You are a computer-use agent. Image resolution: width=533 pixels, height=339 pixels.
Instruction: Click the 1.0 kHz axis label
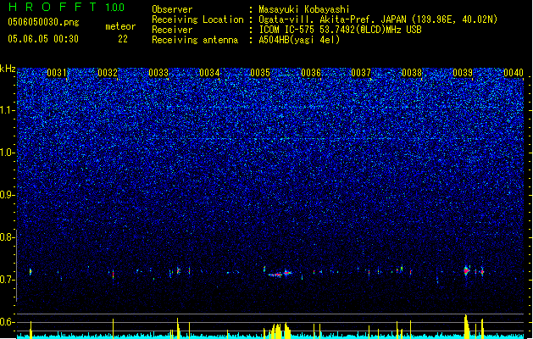(8, 153)
